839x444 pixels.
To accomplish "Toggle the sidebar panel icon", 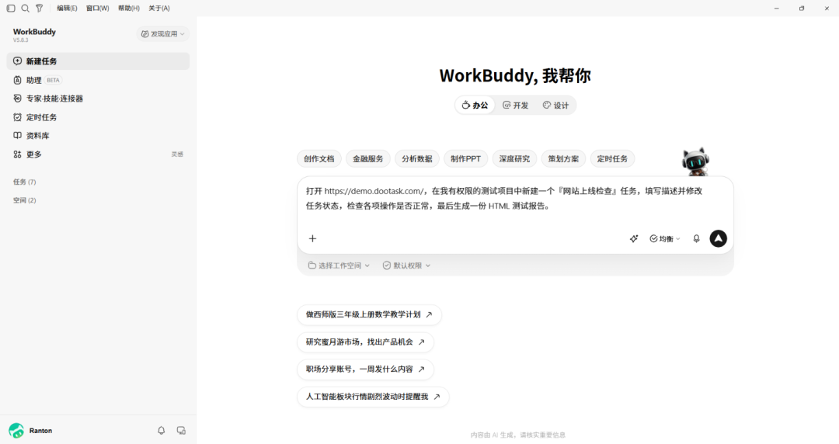I will (x=11, y=8).
